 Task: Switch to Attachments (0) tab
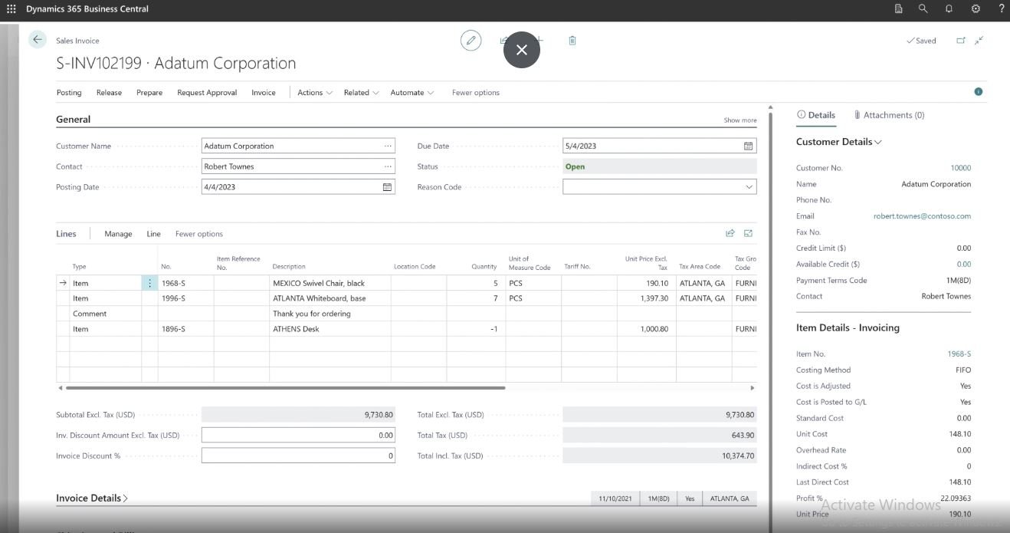889,115
